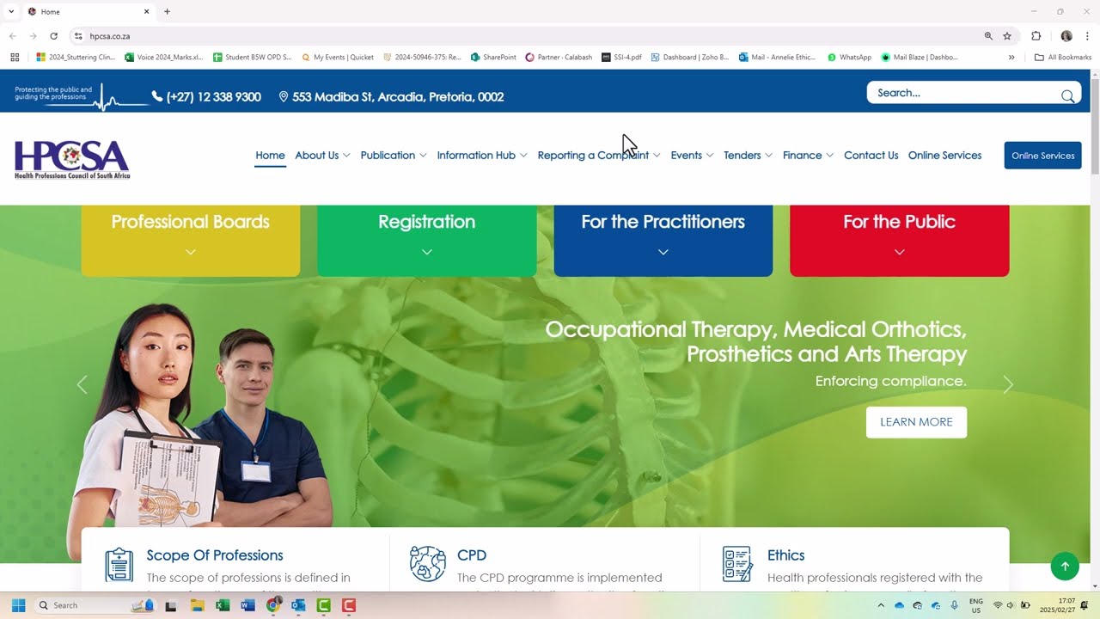Open the Ethics heading link
Viewport: 1100px width, 619px height.
[786, 555]
